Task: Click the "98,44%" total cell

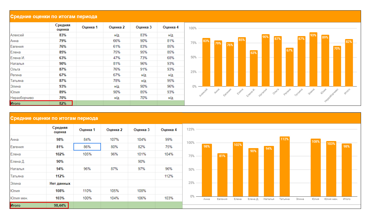Action: pos(60,205)
